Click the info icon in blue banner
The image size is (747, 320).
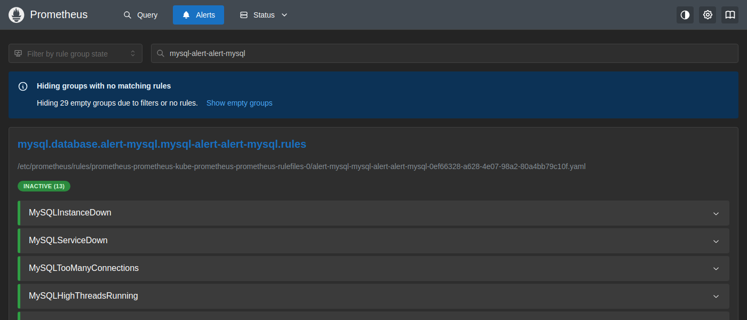(x=23, y=86)
